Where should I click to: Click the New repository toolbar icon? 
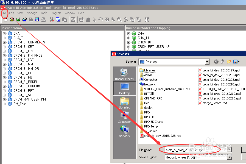click(x=5, y=20)
